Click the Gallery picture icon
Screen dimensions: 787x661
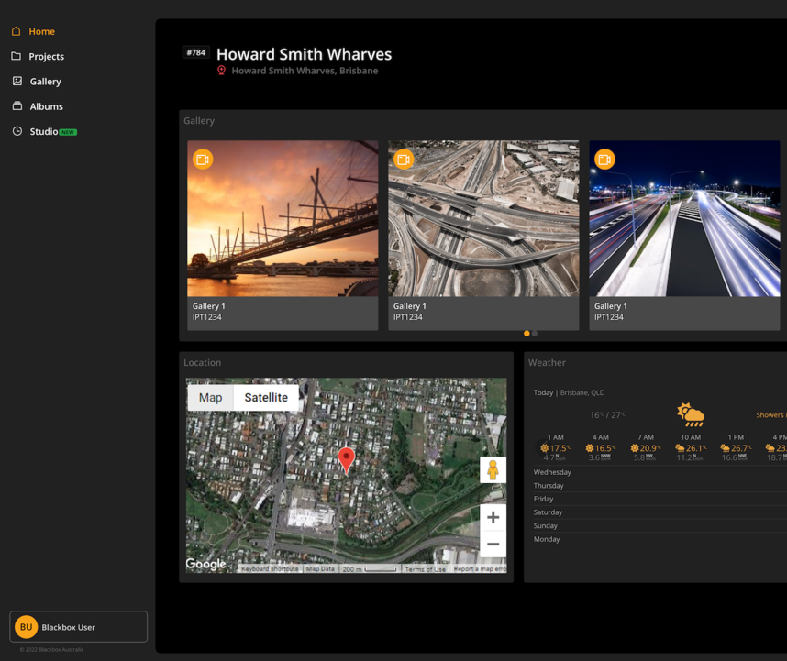click(x=17, y=81)
